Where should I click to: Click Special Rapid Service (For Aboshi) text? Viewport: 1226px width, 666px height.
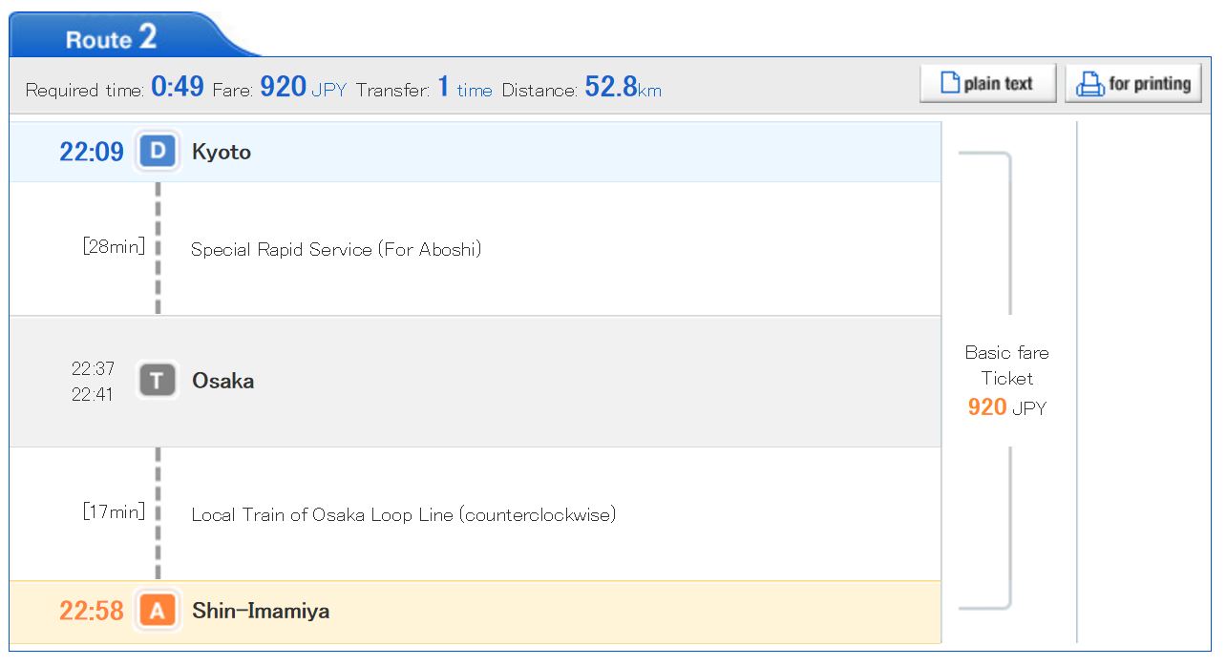pos(336,250)
